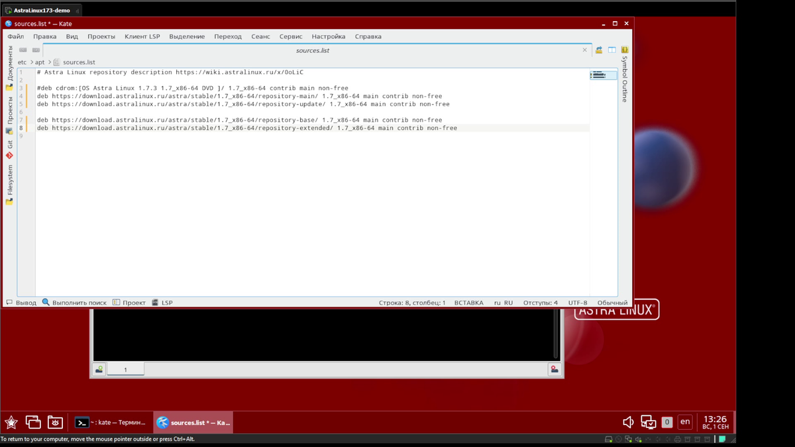795x447 pixels.
Task: Open the Проекты menu
Action: pyautogui.click(x=101, y=36)
